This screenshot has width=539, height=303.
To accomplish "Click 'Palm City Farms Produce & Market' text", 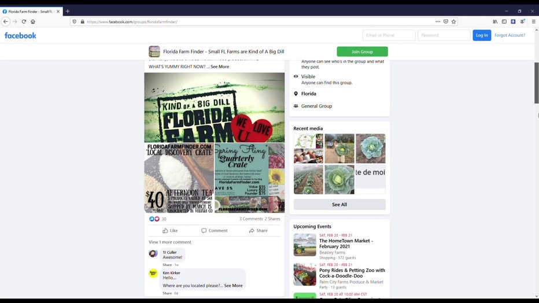I will click(351, 282).
